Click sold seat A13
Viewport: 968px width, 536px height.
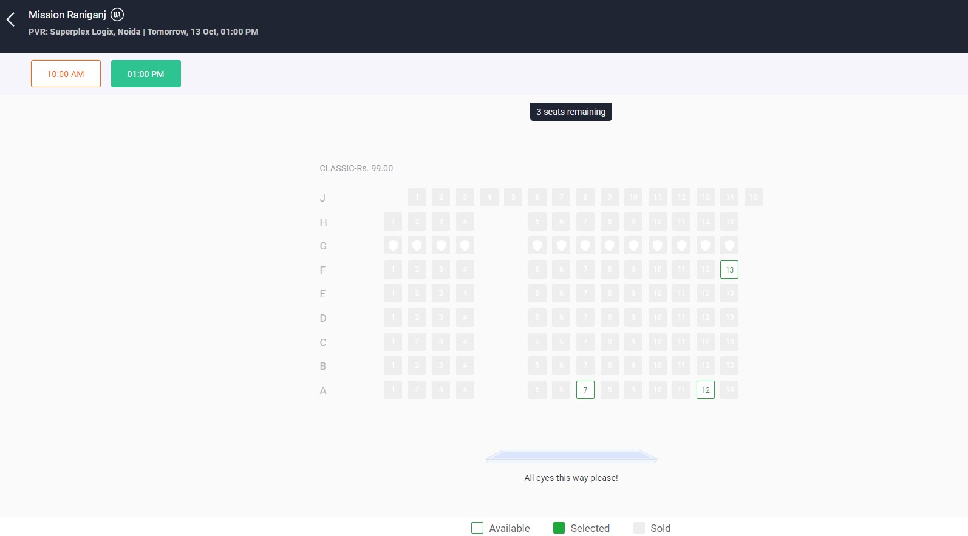(729, 390)
